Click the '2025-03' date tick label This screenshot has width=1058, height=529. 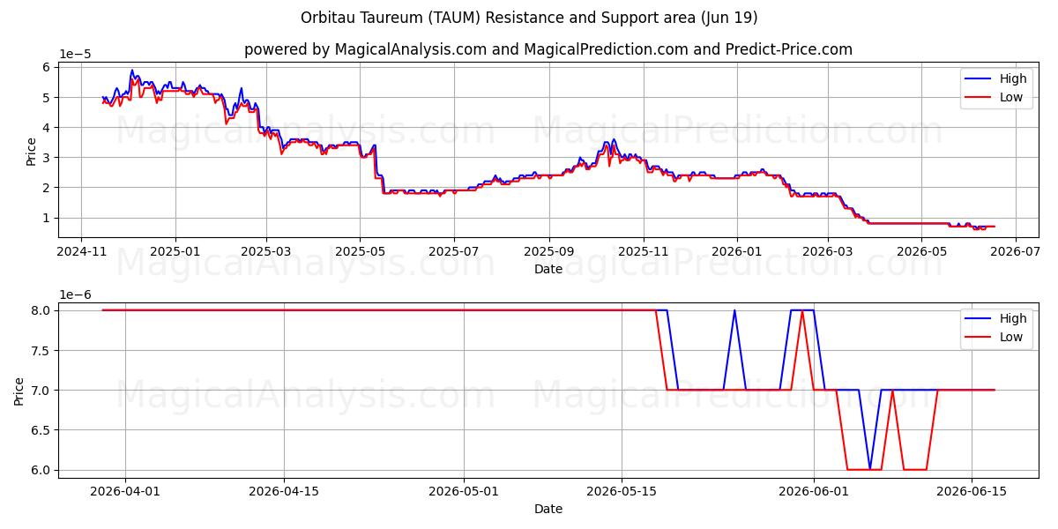(266, 253)
